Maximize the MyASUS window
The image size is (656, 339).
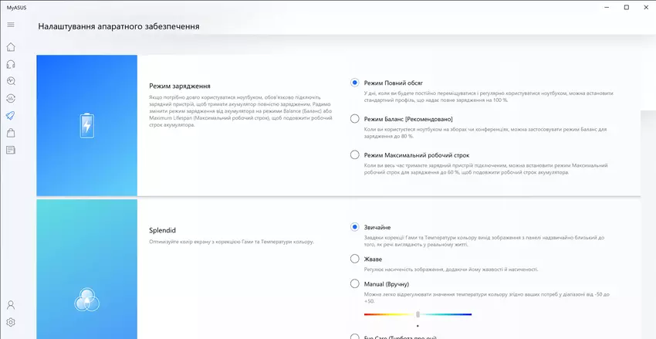click(626, 7)
